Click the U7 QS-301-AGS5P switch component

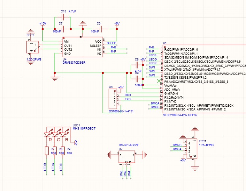127,156
